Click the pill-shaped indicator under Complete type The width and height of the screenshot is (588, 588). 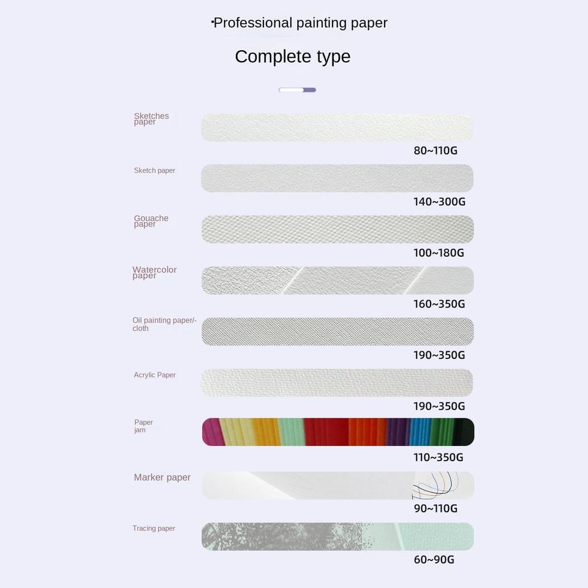297,90
